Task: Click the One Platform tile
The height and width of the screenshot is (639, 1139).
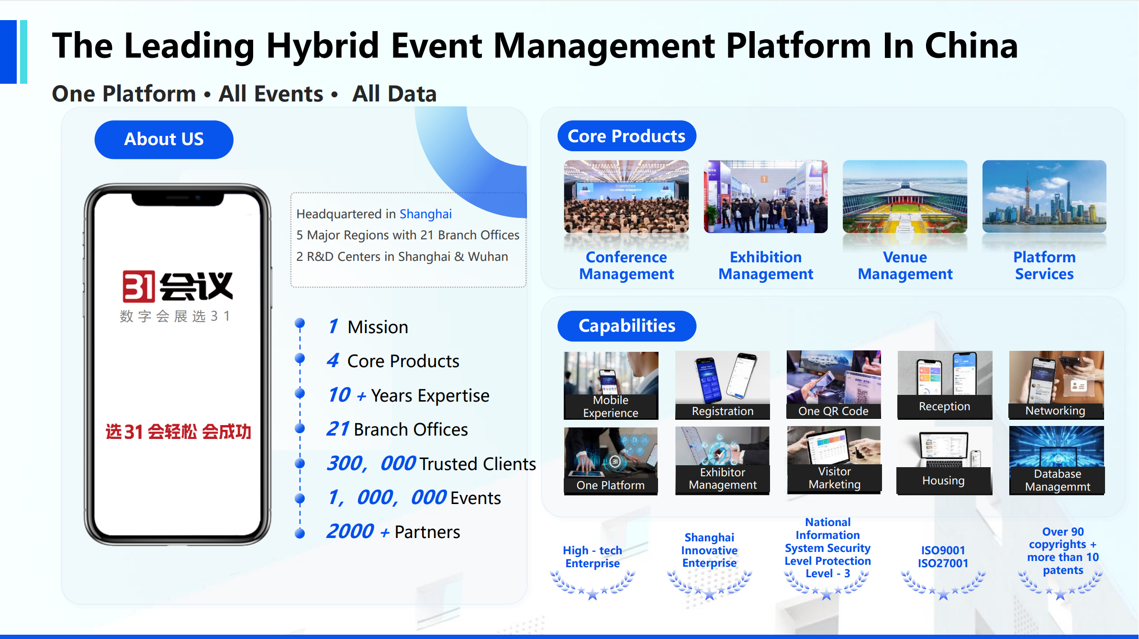Action: coord(611,460)
